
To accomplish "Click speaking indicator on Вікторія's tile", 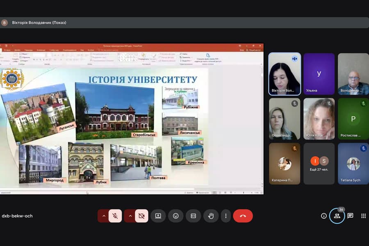I will point(294,59).
